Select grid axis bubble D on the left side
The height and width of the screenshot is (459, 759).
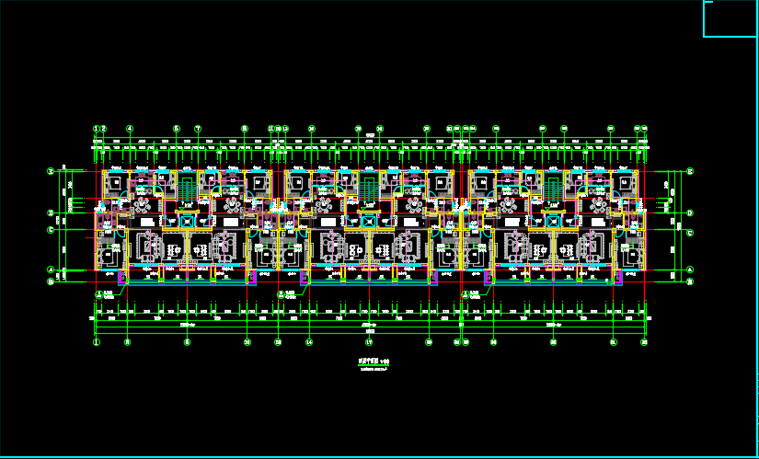[52, 213]
